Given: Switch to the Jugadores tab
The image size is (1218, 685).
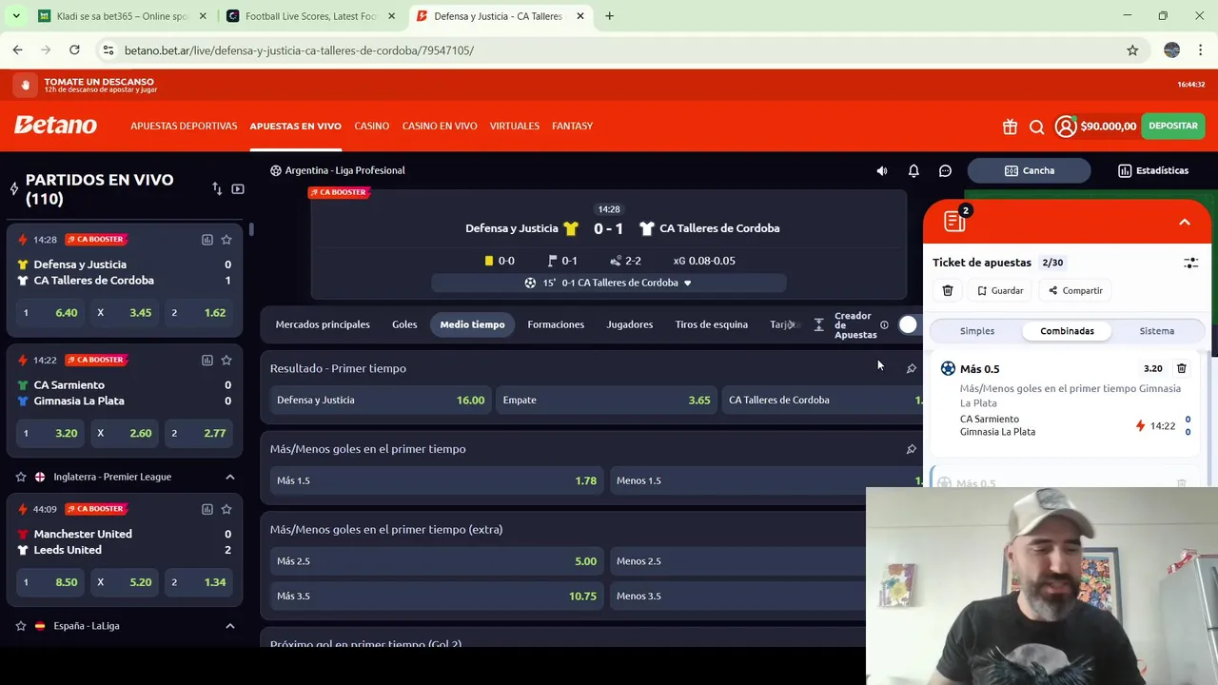Looking at the screenshot, I should coord(630,325).
